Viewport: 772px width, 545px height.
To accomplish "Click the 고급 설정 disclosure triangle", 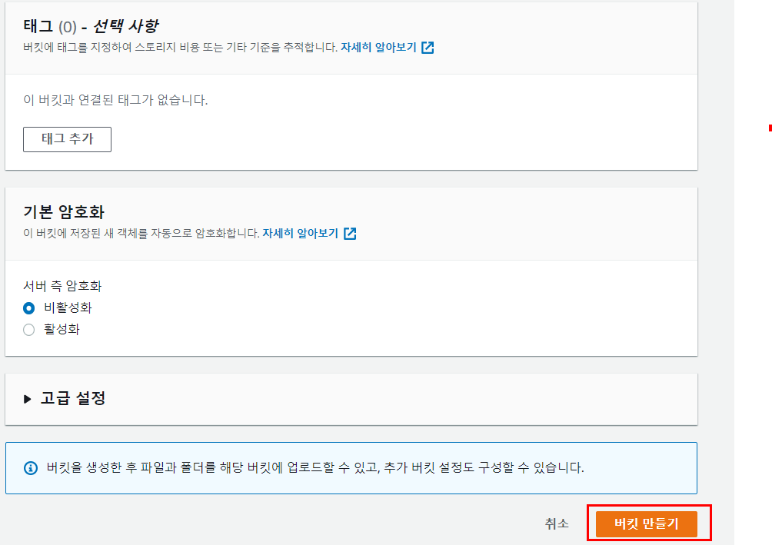I will (28, 399).
